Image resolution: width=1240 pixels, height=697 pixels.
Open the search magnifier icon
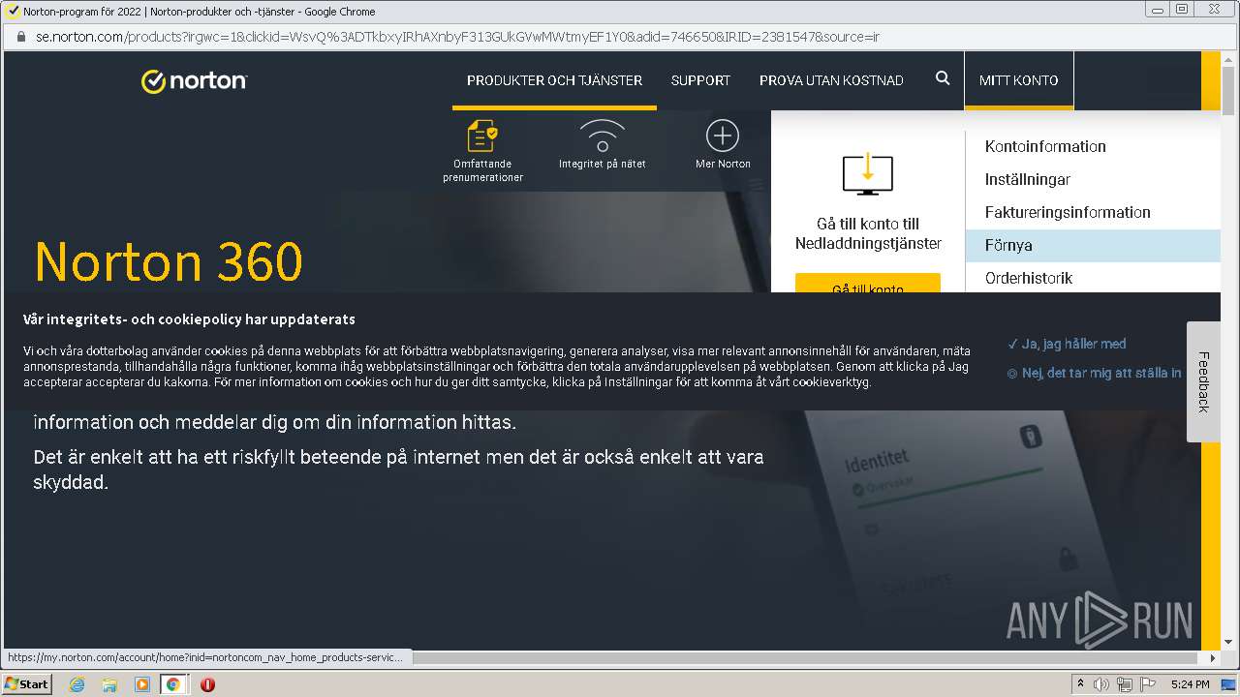click(943, 78)
